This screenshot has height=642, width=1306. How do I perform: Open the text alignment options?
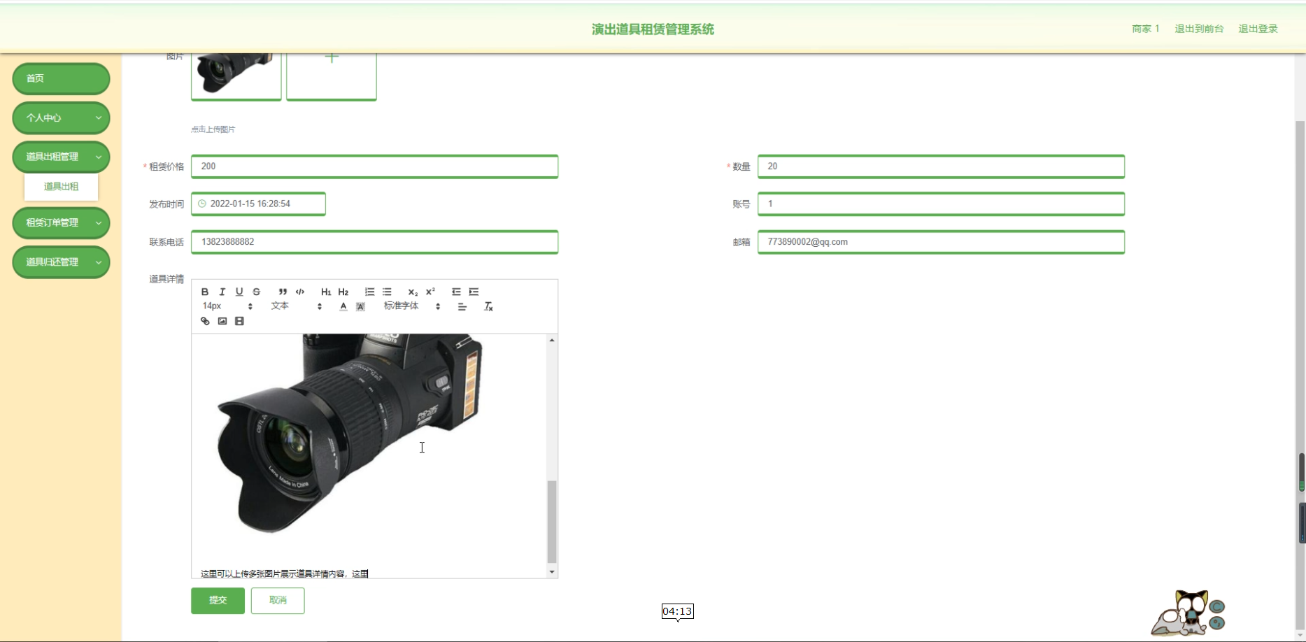pyautogui.click(x=462, y=306)
